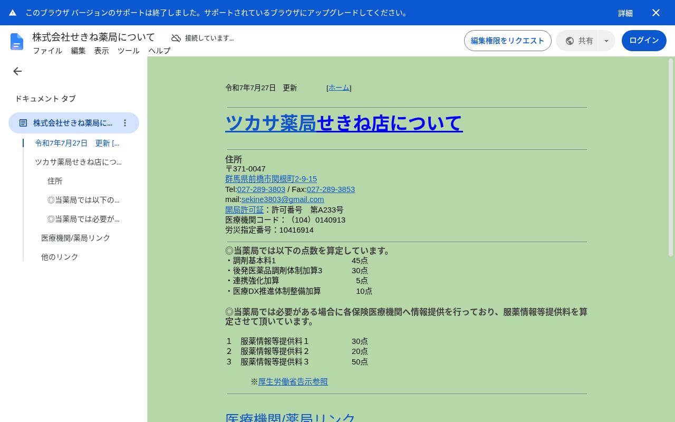675x422 pixels.
Task: Click the cloud offline connection status icon
Action: pyautogui.click(x=176, y=38)
